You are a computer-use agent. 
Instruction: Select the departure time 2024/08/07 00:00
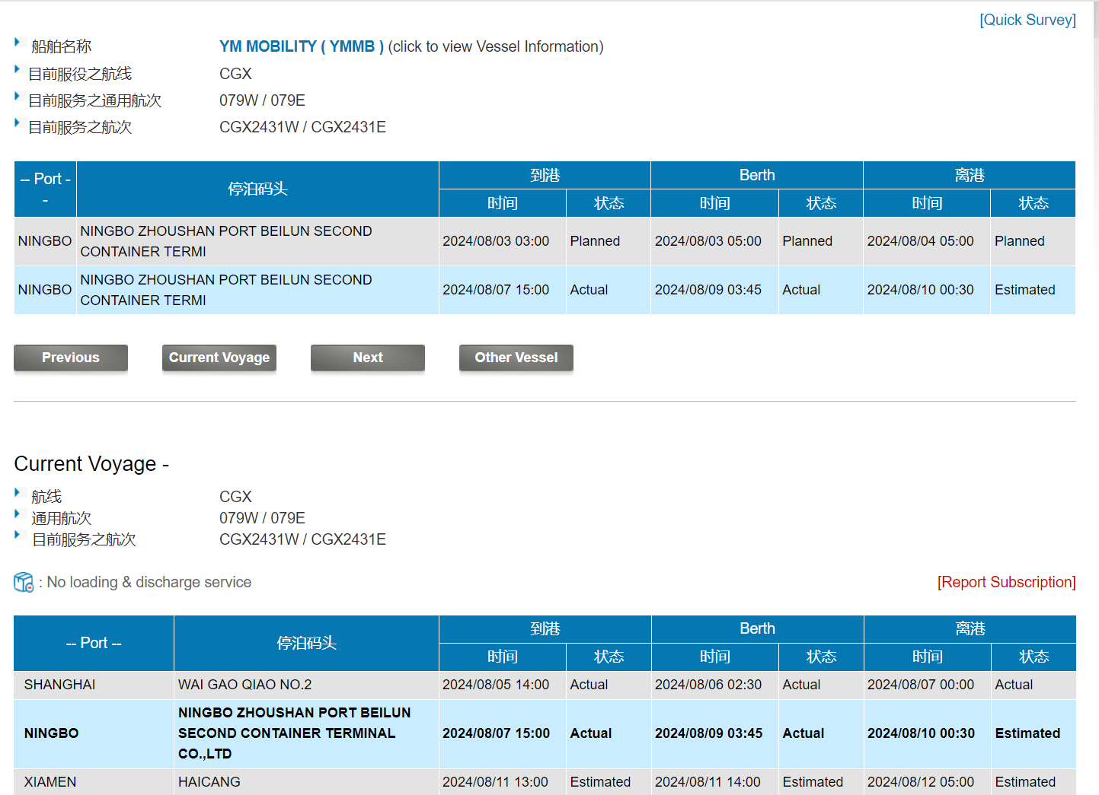pyautogui.click(x=921, y=685)
